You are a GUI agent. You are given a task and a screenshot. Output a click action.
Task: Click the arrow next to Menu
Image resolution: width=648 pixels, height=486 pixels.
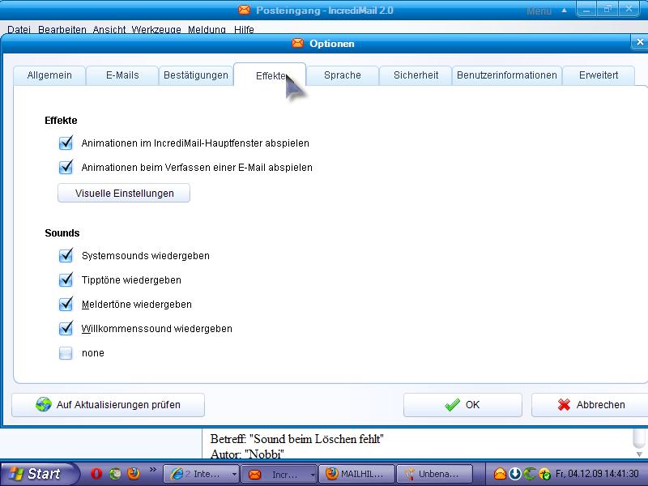click(564, 11)
